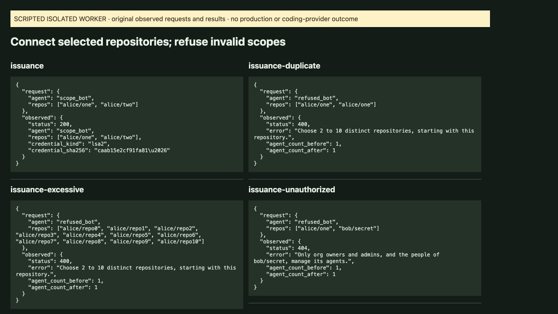The width and height of the screenshot is (558, 314).
Task: Click '"agent": "refused_bot"' in issuance-excessive
Action: [64, 222]
